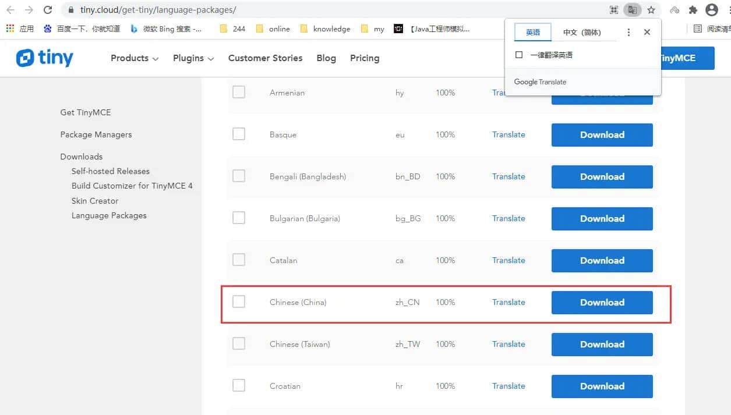731x415 pixels.
Task: Reload the page with the refresh icon
Action: click(48, 10)
